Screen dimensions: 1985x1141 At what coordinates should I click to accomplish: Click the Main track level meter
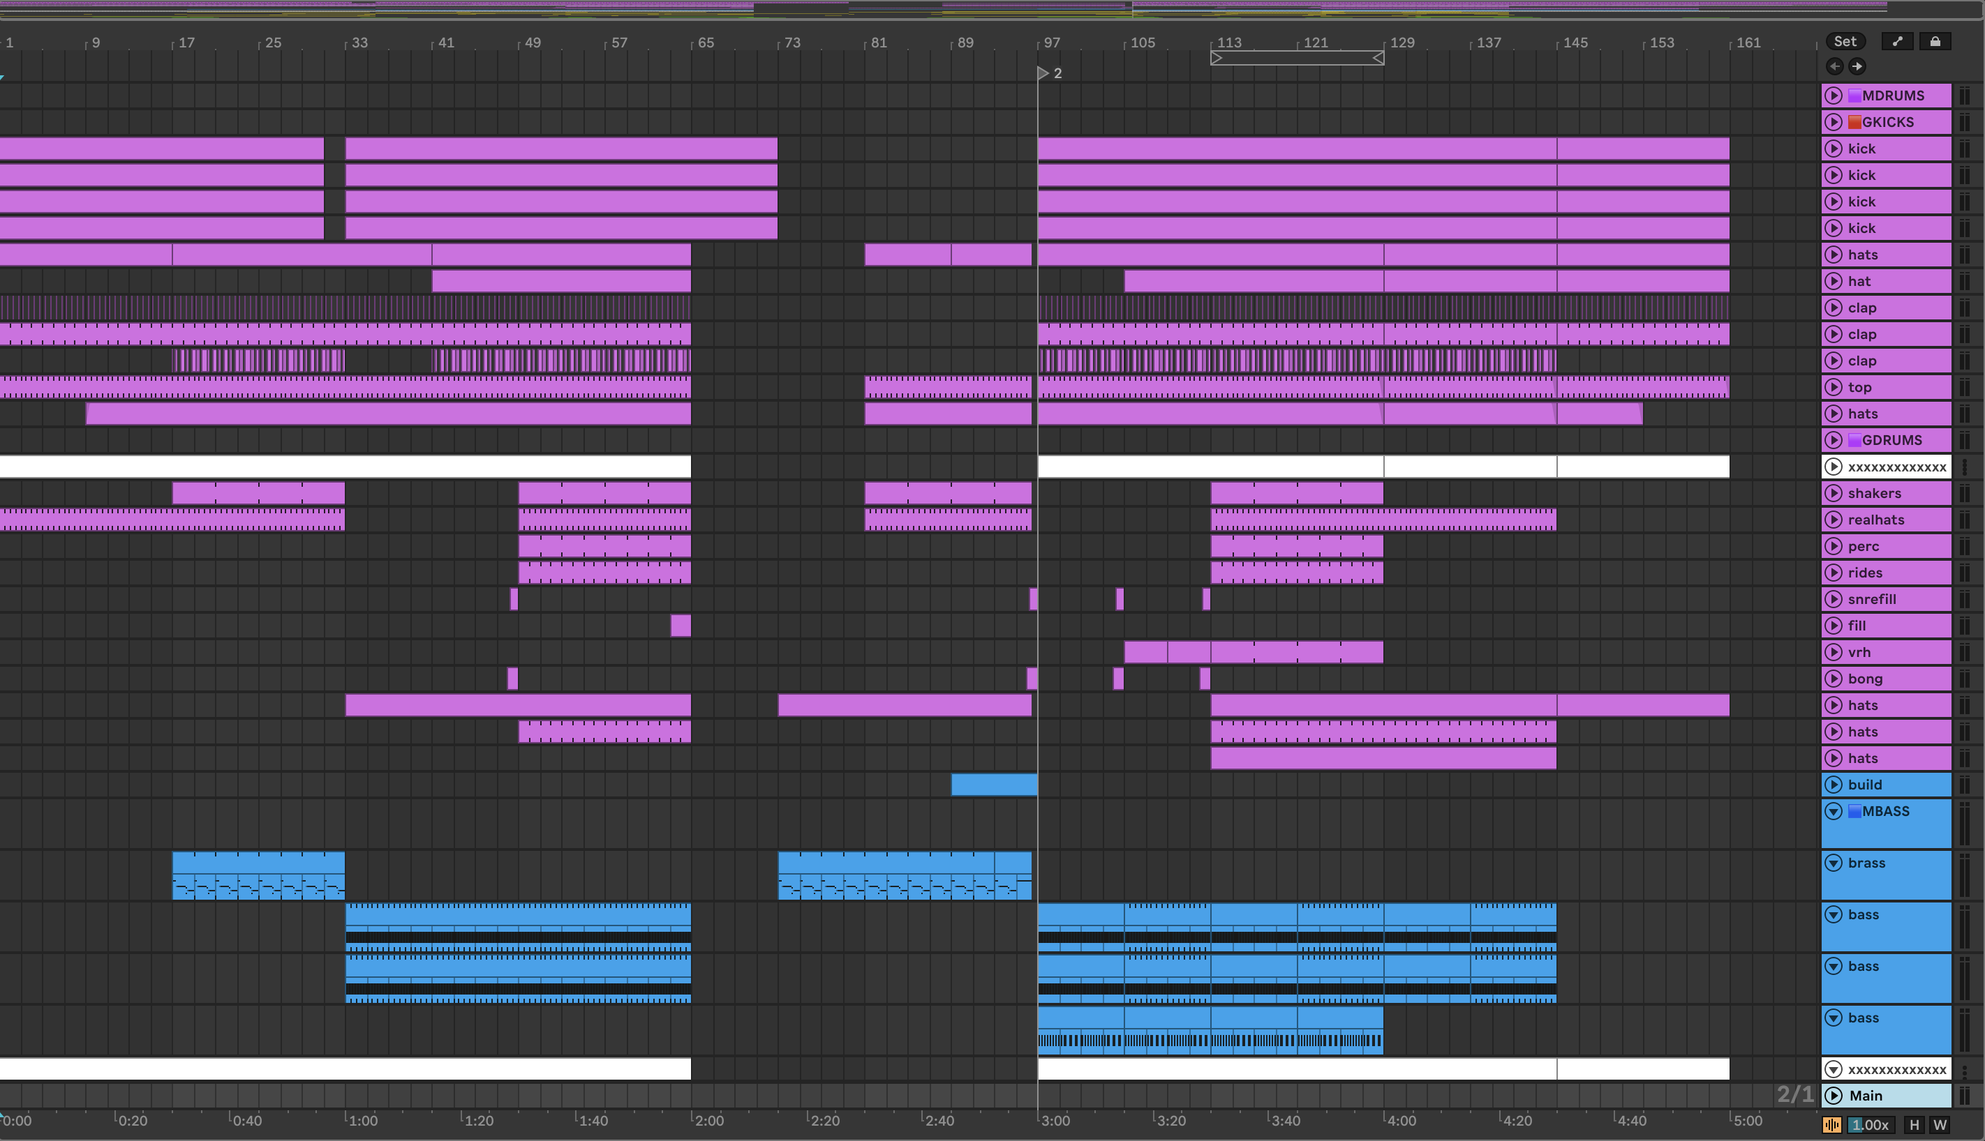tap(1965, 1096)
